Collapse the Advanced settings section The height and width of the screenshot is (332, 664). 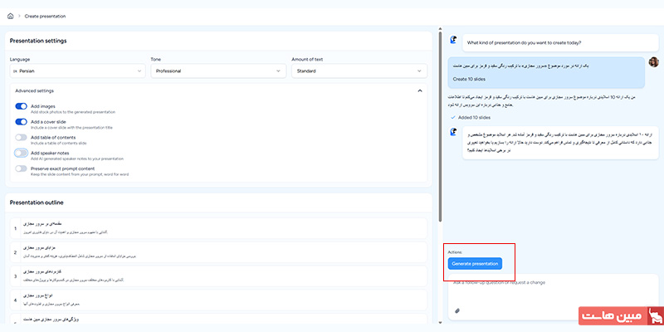(419, 90)
